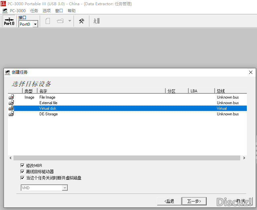Open the 窗口 menu
The image size is (257, 210).
tap(59, 11)
